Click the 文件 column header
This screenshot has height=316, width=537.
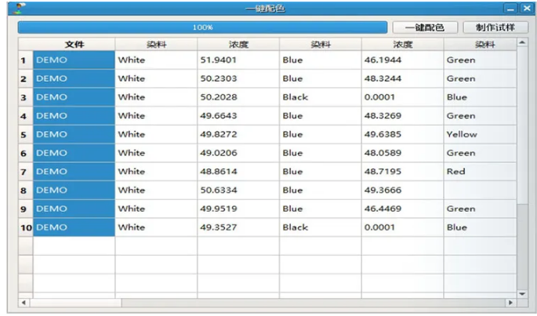click(x=74, y=44)
